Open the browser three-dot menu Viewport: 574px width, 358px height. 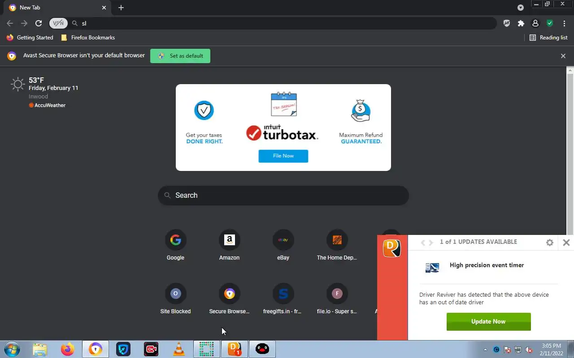tap(564, 23)
